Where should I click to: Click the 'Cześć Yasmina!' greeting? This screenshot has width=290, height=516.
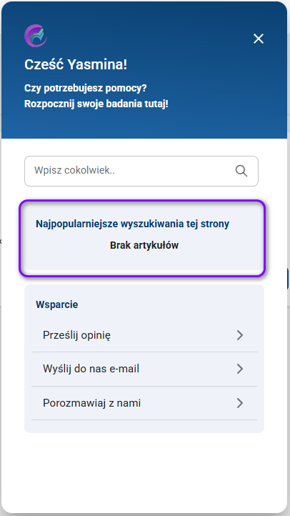point(76,65)
